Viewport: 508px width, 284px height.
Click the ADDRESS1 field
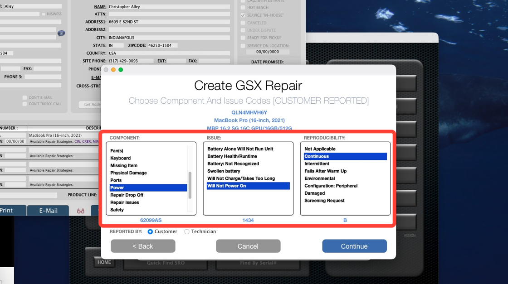(169, 22)
